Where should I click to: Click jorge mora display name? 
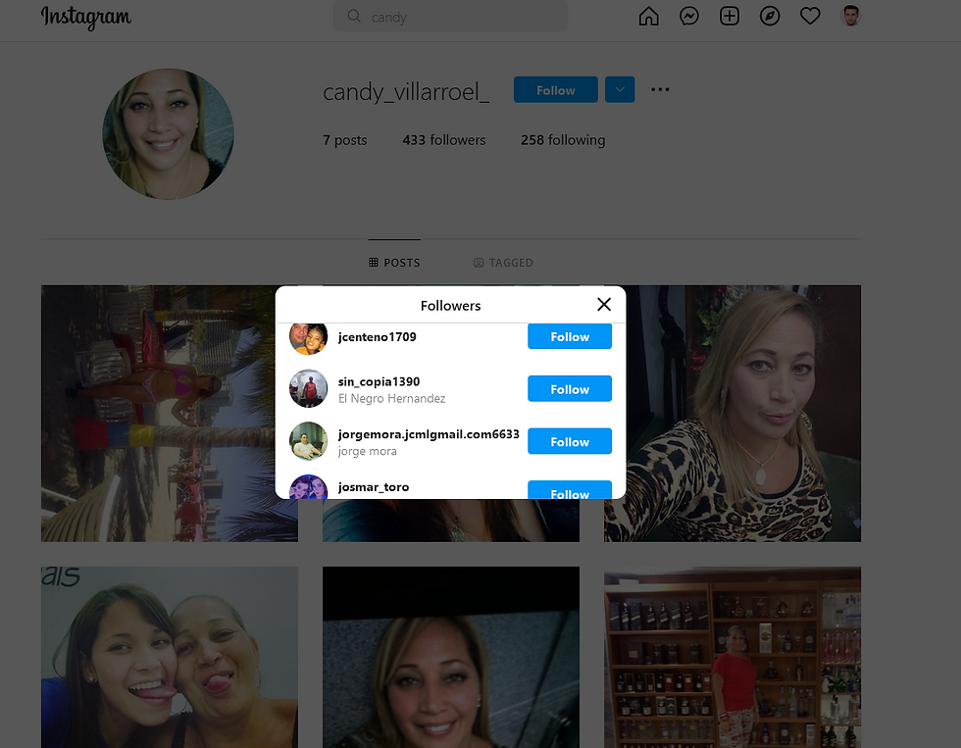click(367, 452)
